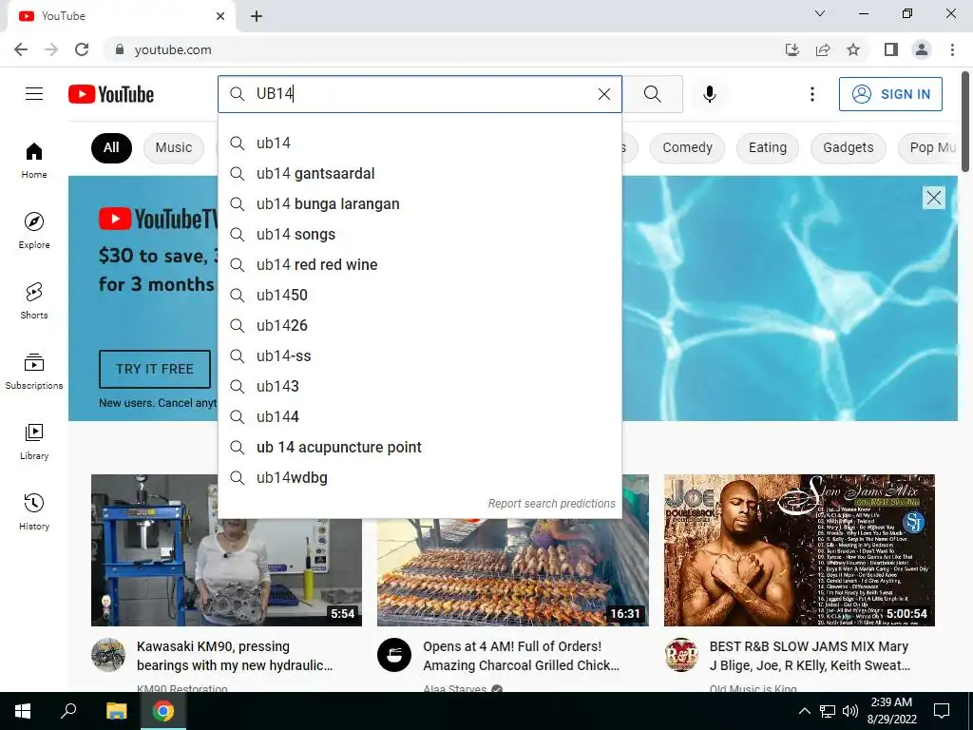Open Subscriptions in the sidebar

34,371
